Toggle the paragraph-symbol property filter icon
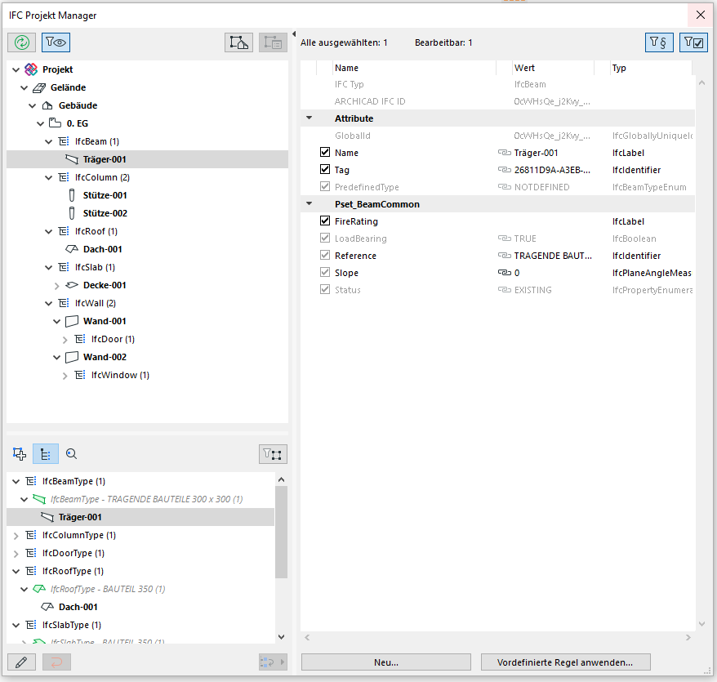This screenshot has width=717, height=682. [x=659, y=42]
